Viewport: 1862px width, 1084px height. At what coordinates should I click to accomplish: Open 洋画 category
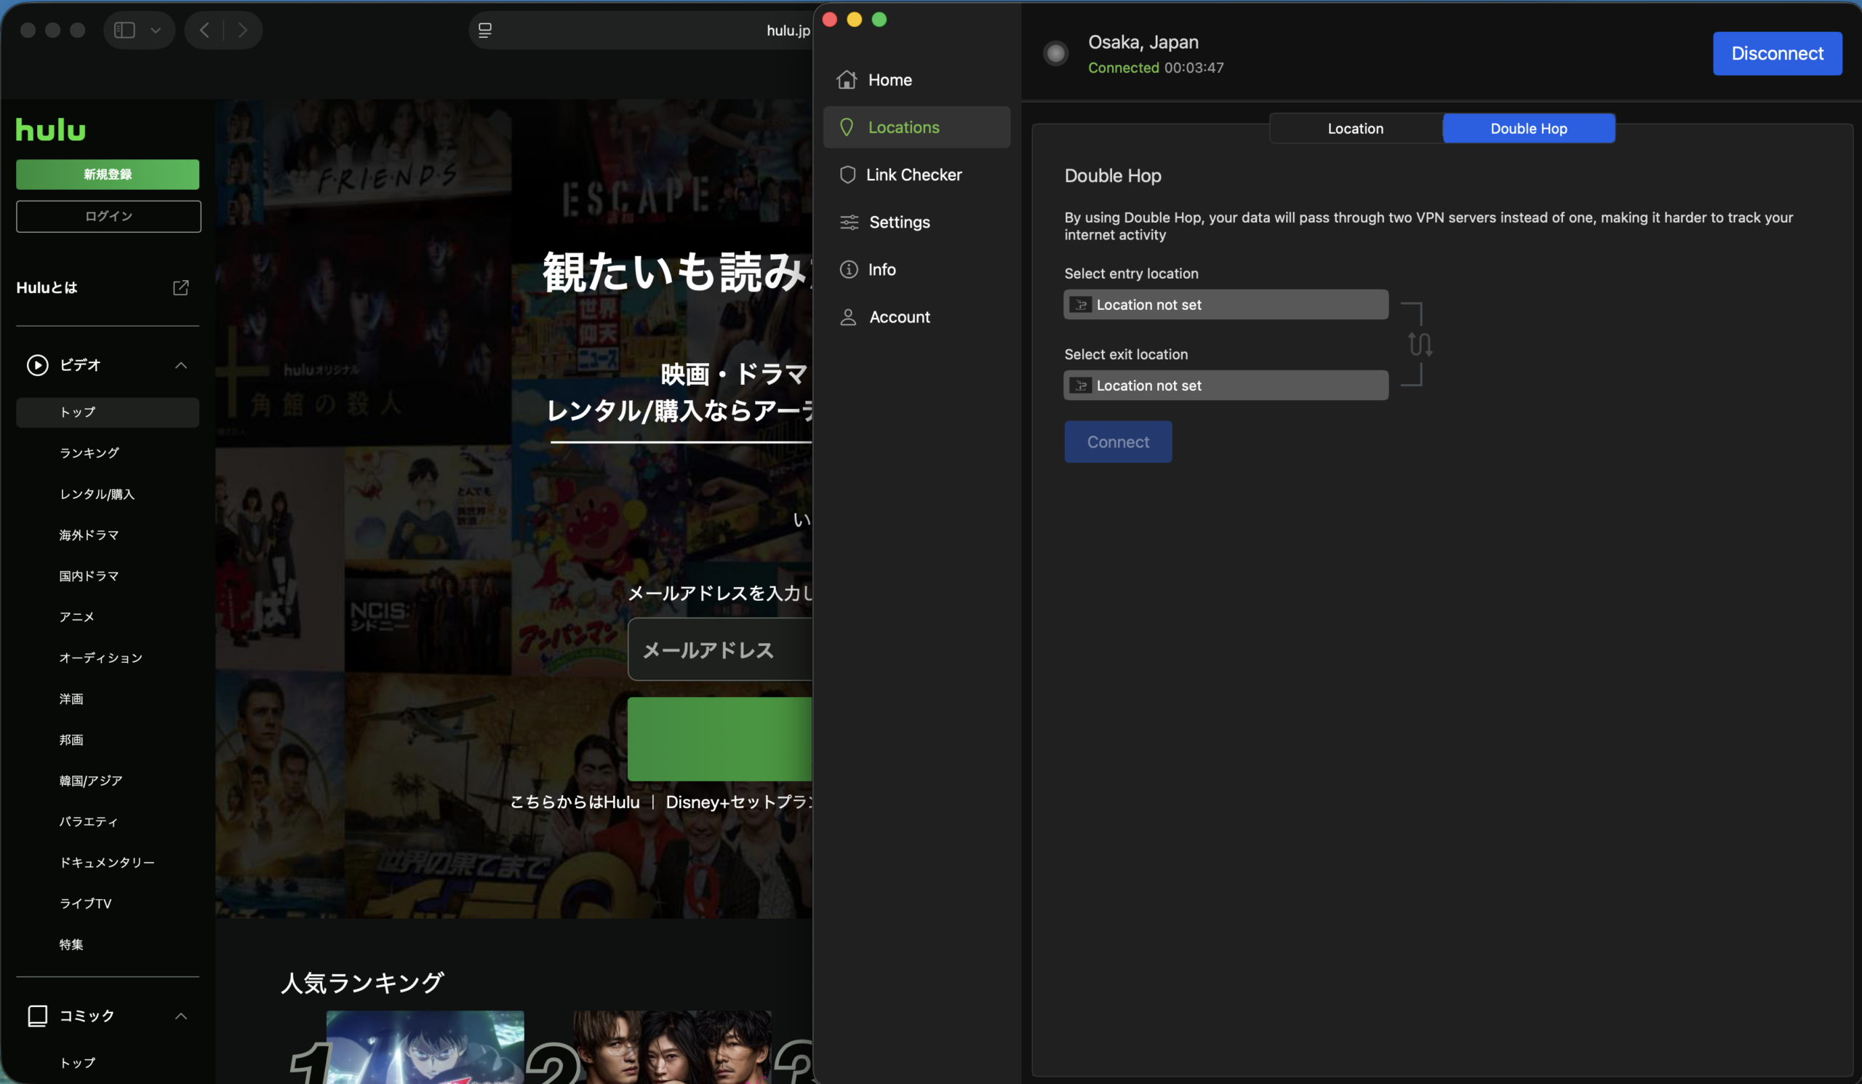click(x=72, y=699)
